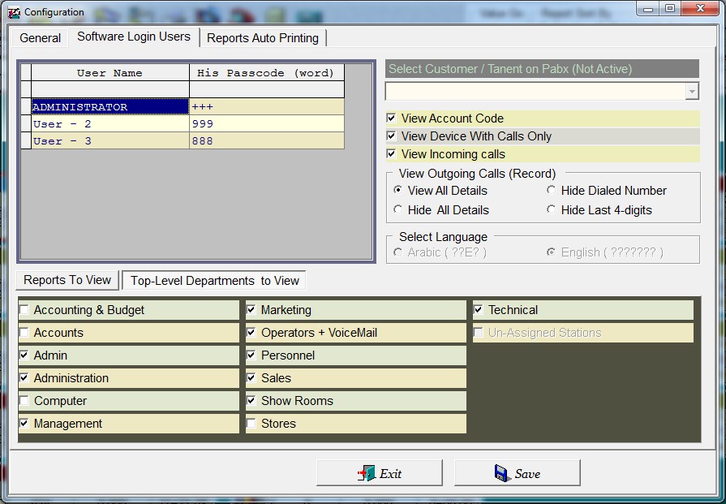Uncheck the Show Rooms checkbox
The width and height of the screenshot is (726, 504).
click(x=251, y=400)
